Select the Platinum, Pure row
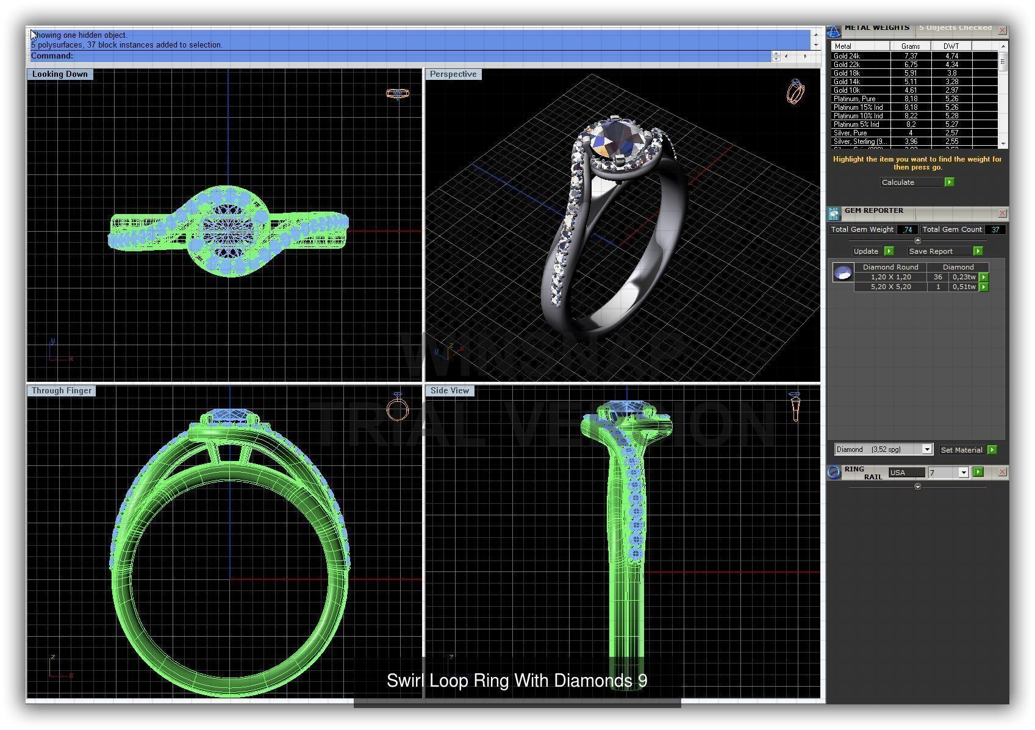The width and height of the screenshot is (1035, 730). click(914, 99)
